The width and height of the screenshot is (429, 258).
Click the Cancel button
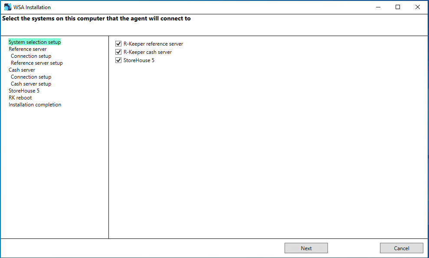tap(401, 248)
